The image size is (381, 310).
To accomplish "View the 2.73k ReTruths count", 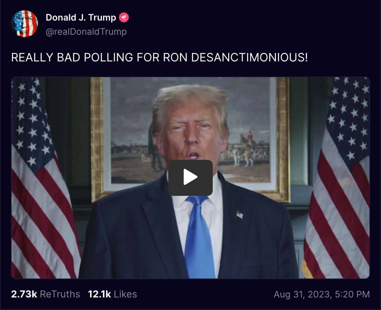I will (x=24, y=294).
